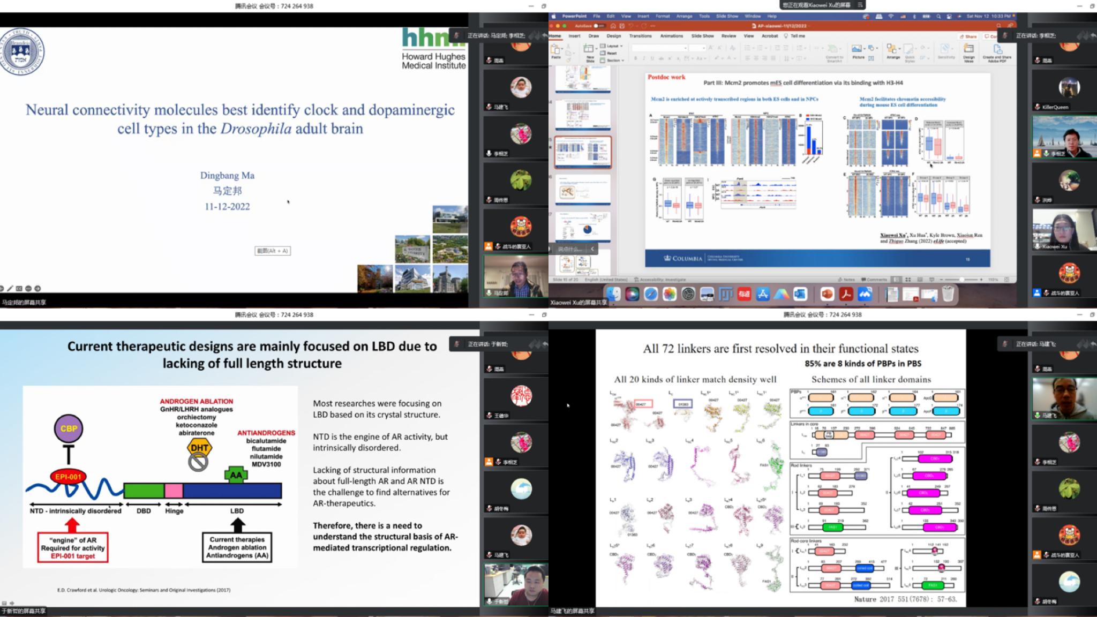The image size is (1097, 617).
Task: Toggle Bold formatting in the ribbon
Action: (635, 58)
